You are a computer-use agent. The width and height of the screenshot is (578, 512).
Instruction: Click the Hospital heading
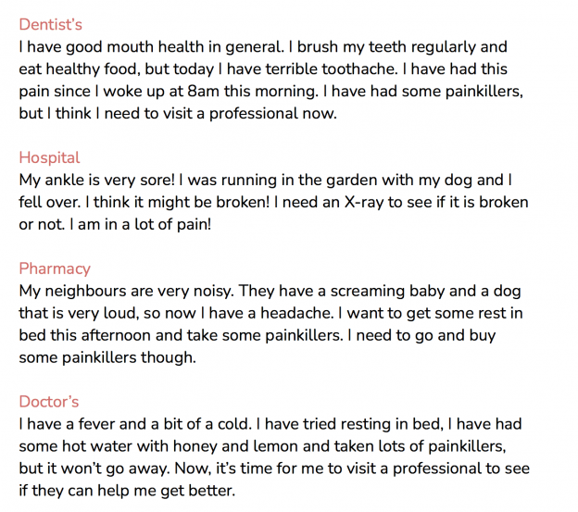(49, 158)
